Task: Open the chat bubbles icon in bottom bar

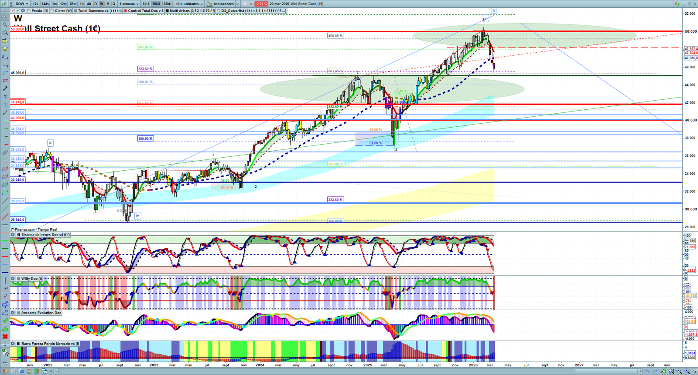Action: tap(21, 371)
